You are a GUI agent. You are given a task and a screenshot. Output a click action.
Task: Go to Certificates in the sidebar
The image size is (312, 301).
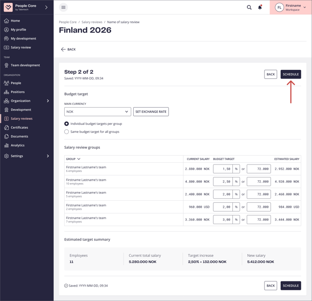click(20, 127)
